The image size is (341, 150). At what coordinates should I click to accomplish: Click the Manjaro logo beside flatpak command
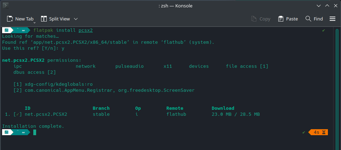(6, 30)
